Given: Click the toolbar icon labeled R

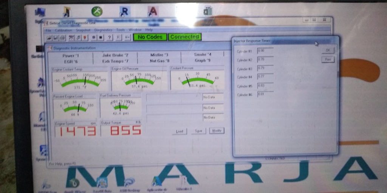Looking at the screenshot, I should [118, 38].
